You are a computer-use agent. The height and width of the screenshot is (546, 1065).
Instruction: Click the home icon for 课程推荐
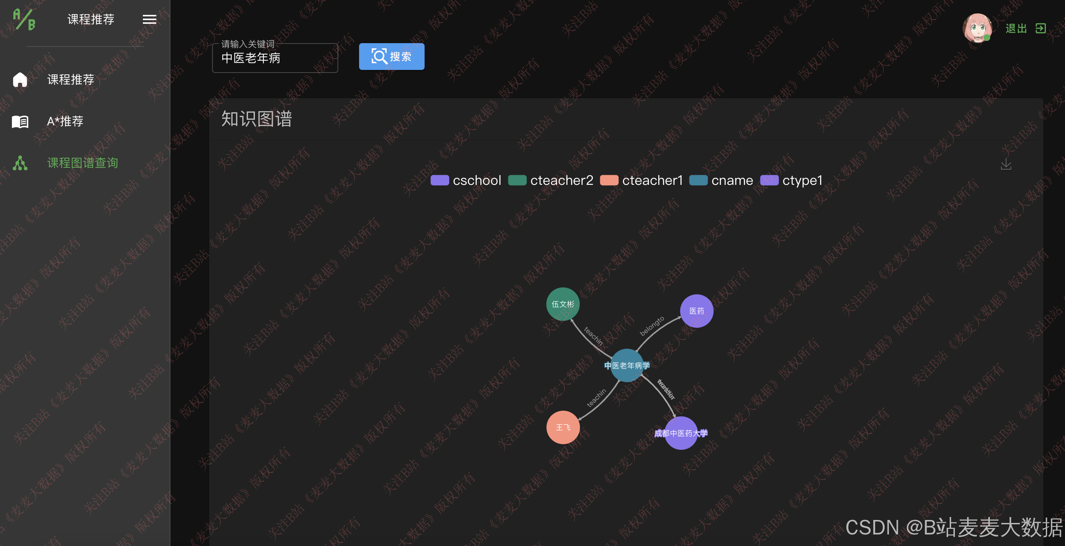click(20, 79)
